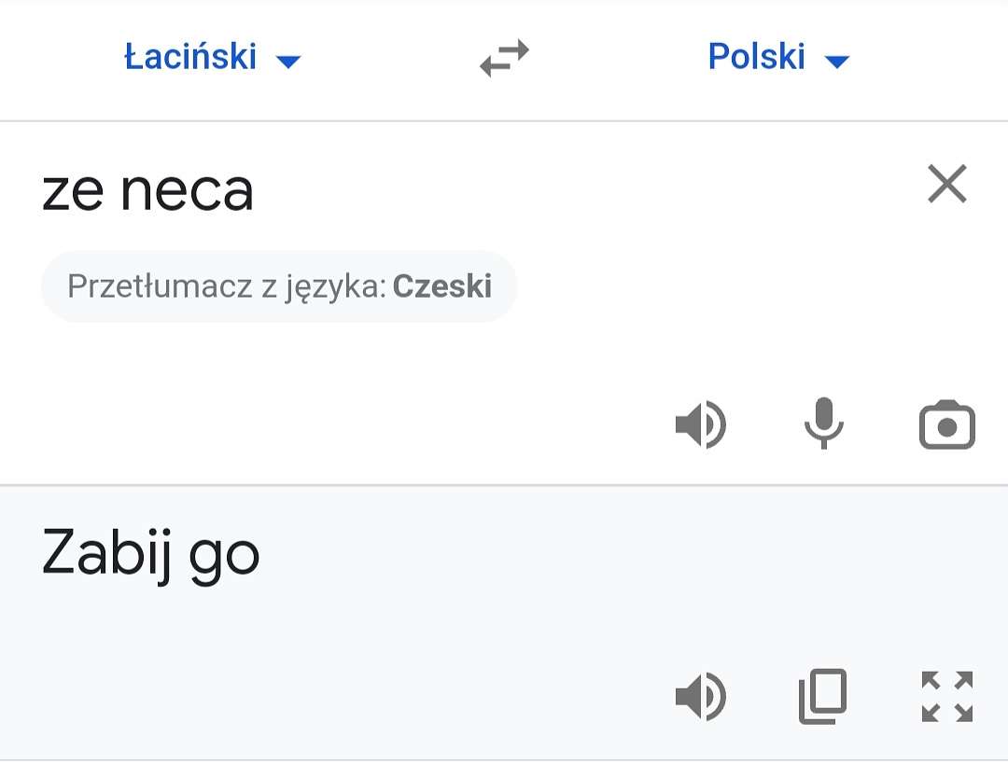1008x764 pixels.
Task: Copy the translation to clipboard
Action: (823, 697)
